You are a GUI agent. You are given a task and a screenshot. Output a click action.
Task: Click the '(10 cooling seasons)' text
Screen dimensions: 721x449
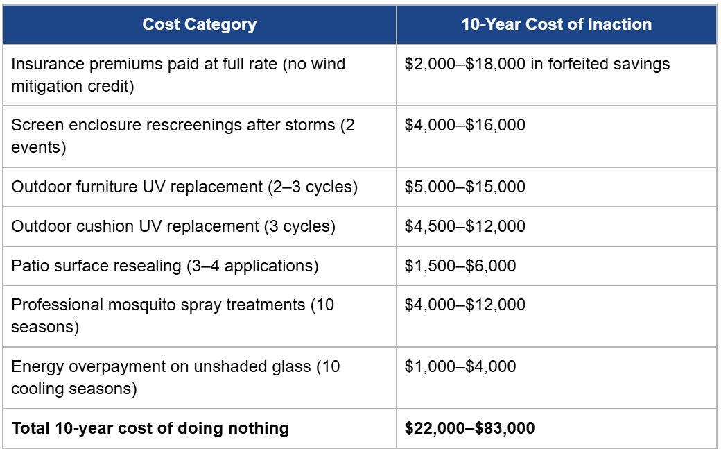175,378
